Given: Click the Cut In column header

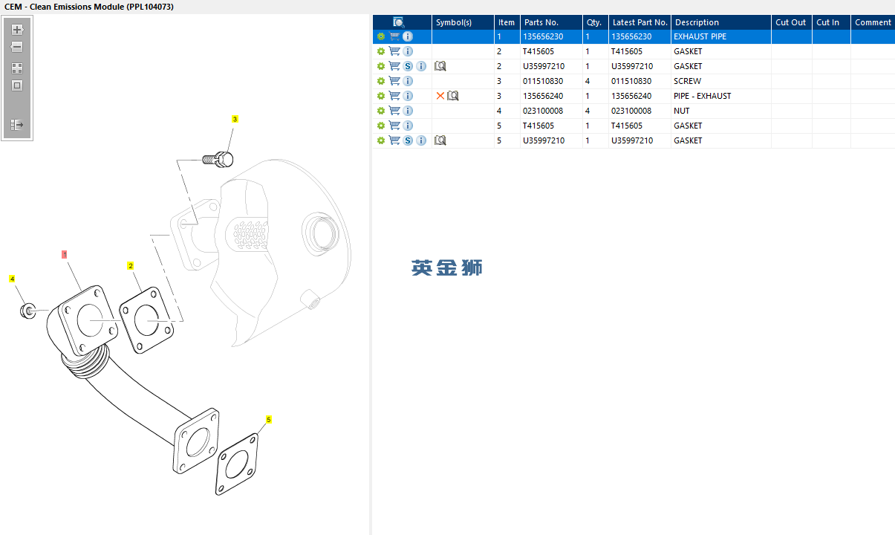Looking at the screenshot, I should 831,22.
